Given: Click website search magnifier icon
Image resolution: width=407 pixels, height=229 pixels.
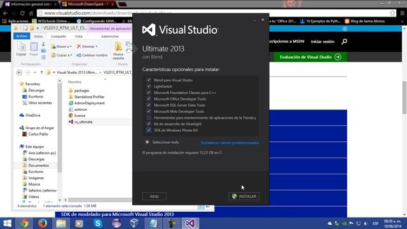Looking at the screenshot, I should pyautogui.click(x=344, y=41).
